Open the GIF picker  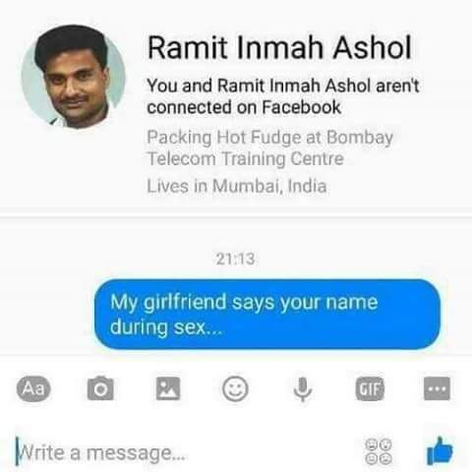(x=370, y=388)
